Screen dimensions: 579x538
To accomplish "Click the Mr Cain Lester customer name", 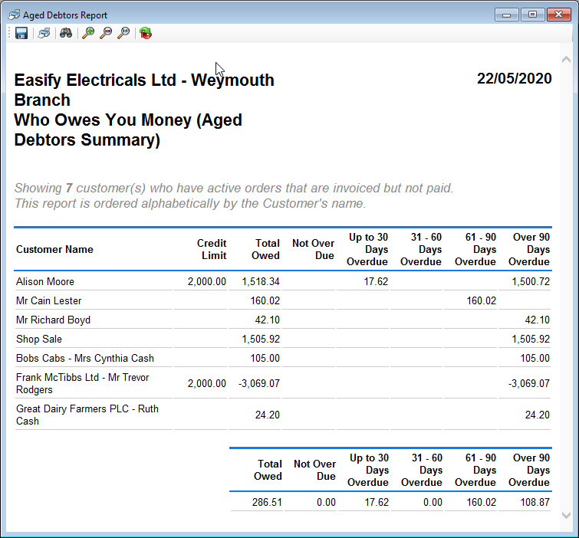I will pos(48,301).
